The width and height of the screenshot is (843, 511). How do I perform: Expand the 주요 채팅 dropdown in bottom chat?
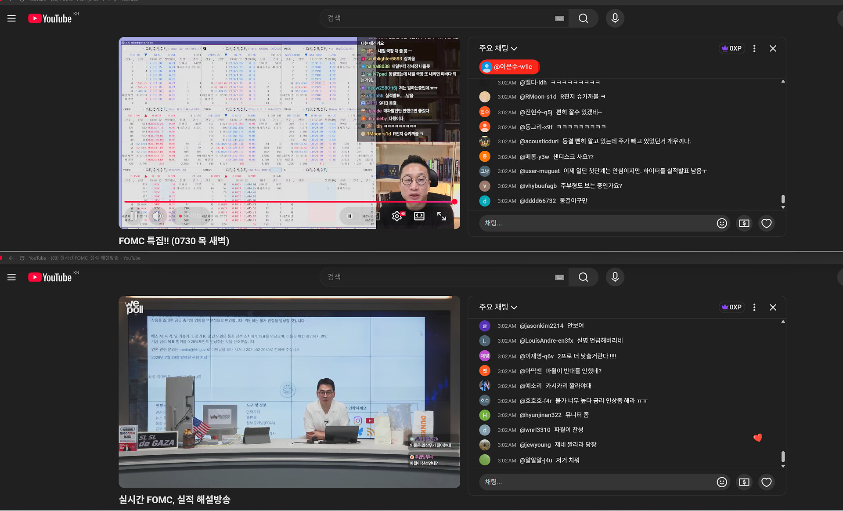(x=498, y=307)
